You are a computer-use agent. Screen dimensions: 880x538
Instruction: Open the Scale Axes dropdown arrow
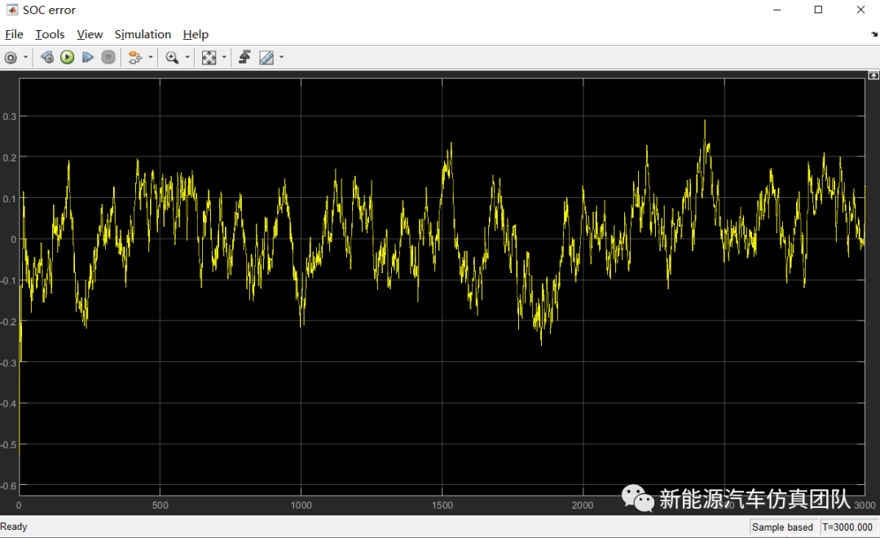point(224,57)
